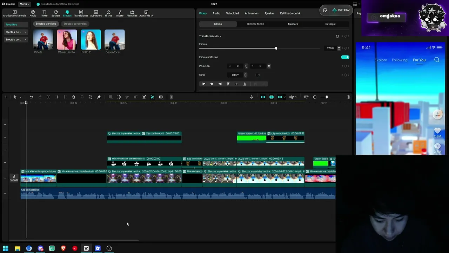Click the Girar rotation dial
This screenshot has width=449, height=253.
[x=258, y=75]
